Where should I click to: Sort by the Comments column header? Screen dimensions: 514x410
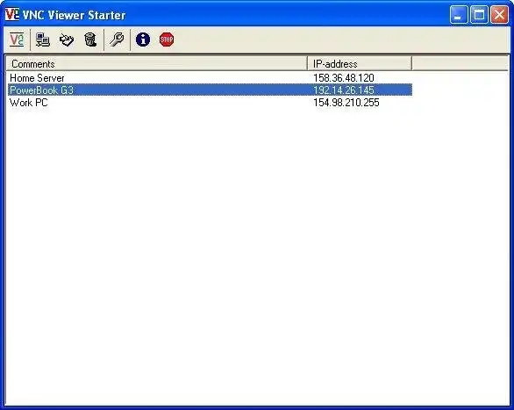click(x=157, y=63)
